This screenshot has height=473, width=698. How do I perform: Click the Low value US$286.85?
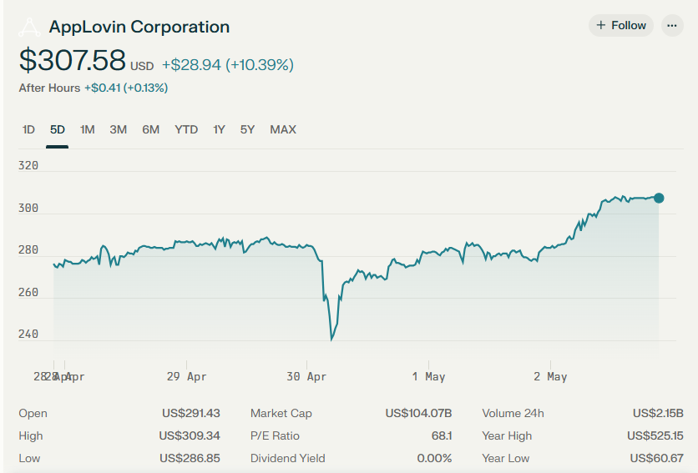point(190,458)
